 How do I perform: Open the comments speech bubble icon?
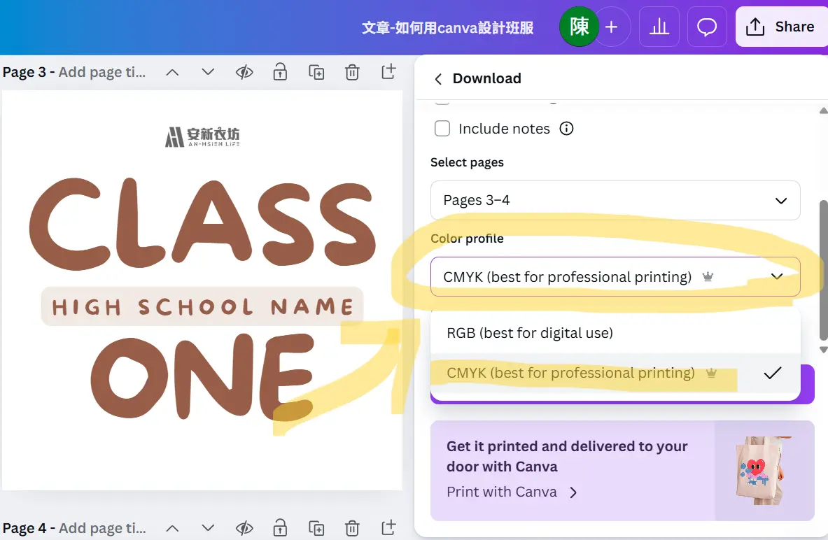click(x=707, y=27)
